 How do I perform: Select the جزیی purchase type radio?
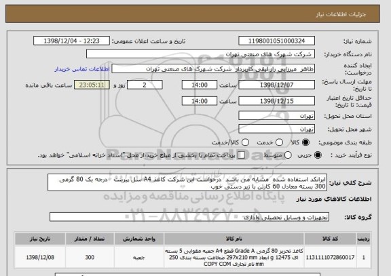point(318,155)
